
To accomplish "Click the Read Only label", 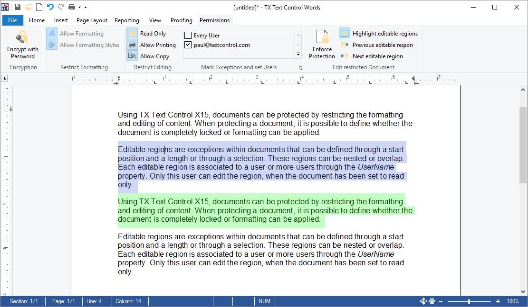I will (x=153, y=34).
